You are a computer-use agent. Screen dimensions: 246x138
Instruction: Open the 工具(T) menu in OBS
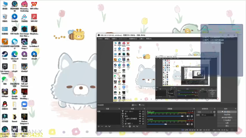[x=141, y=39]
